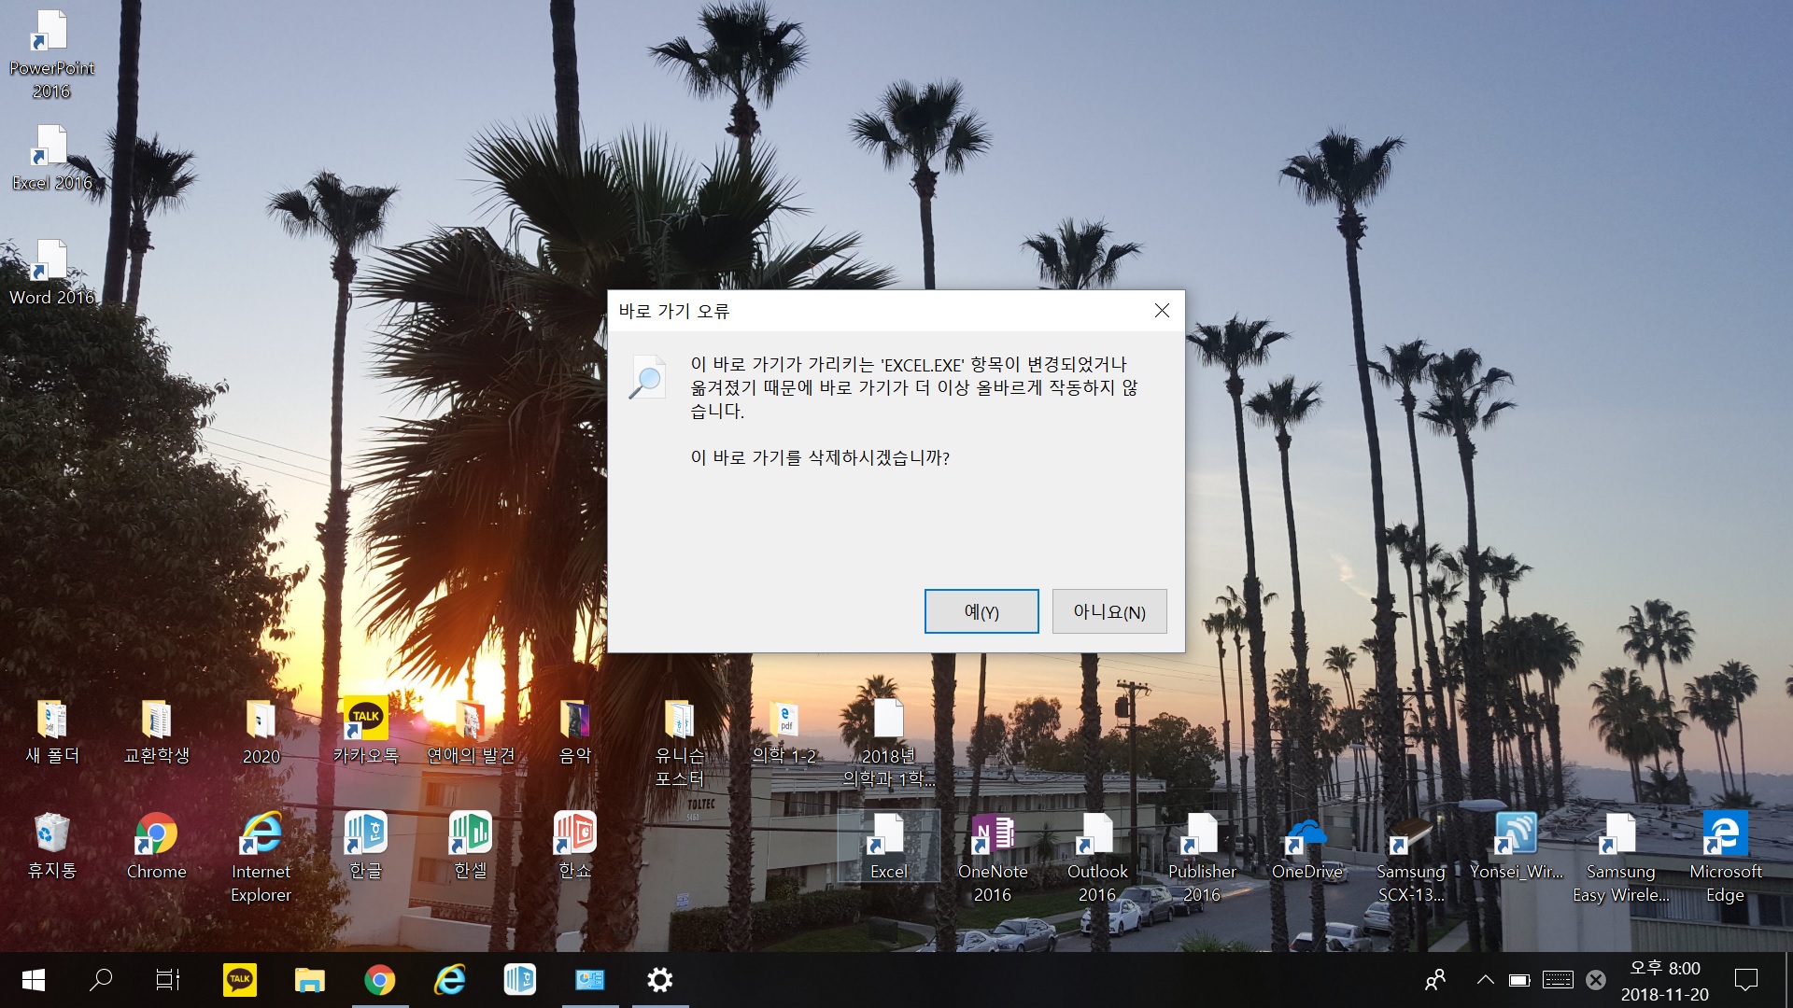The width and height of the screenshot is (1793, 1008).
Task: Show hidden system tray icons
Action: (1485, 980)
